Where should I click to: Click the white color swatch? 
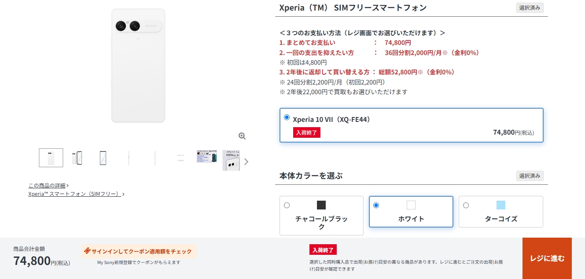click(411, 205)
